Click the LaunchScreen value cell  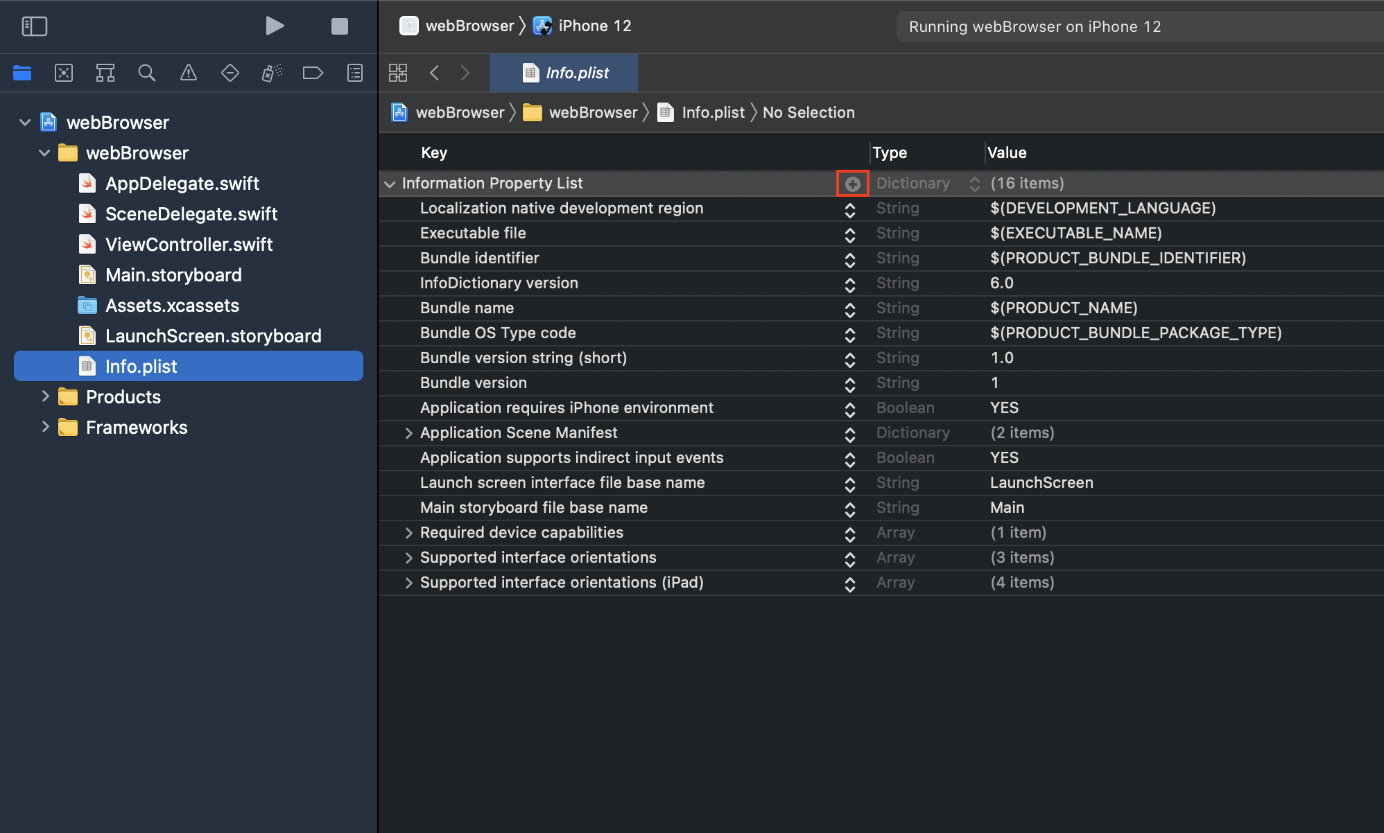point(1041,482)
